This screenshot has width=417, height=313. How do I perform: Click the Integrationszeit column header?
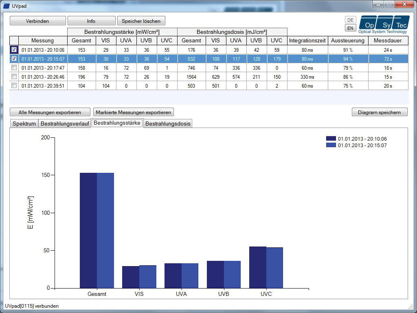(x=307, y=40)
